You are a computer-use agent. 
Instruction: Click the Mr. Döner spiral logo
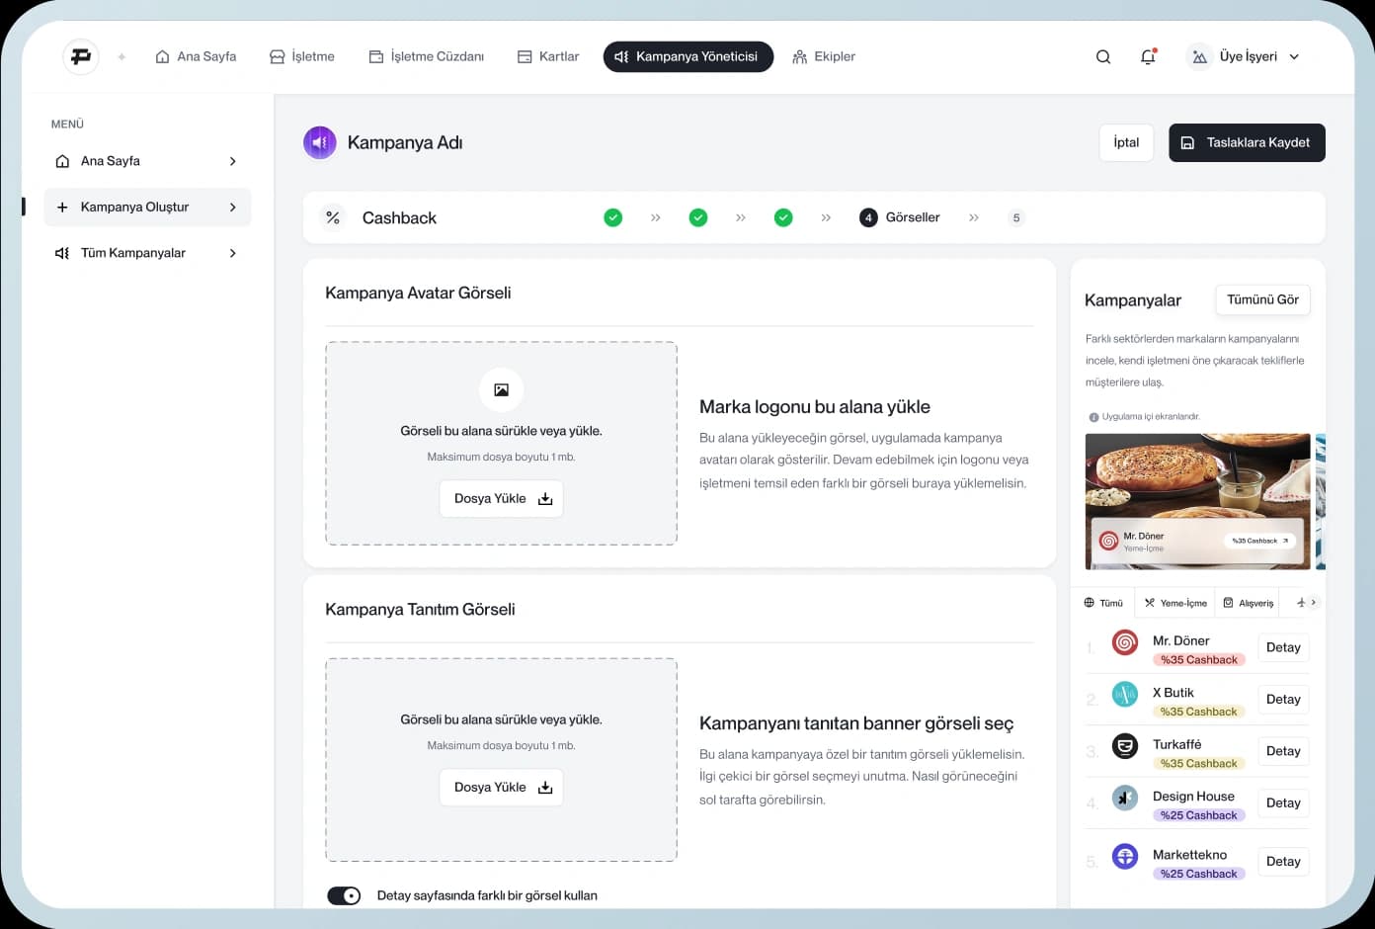pyautogui.click(x=1125, y=642)
